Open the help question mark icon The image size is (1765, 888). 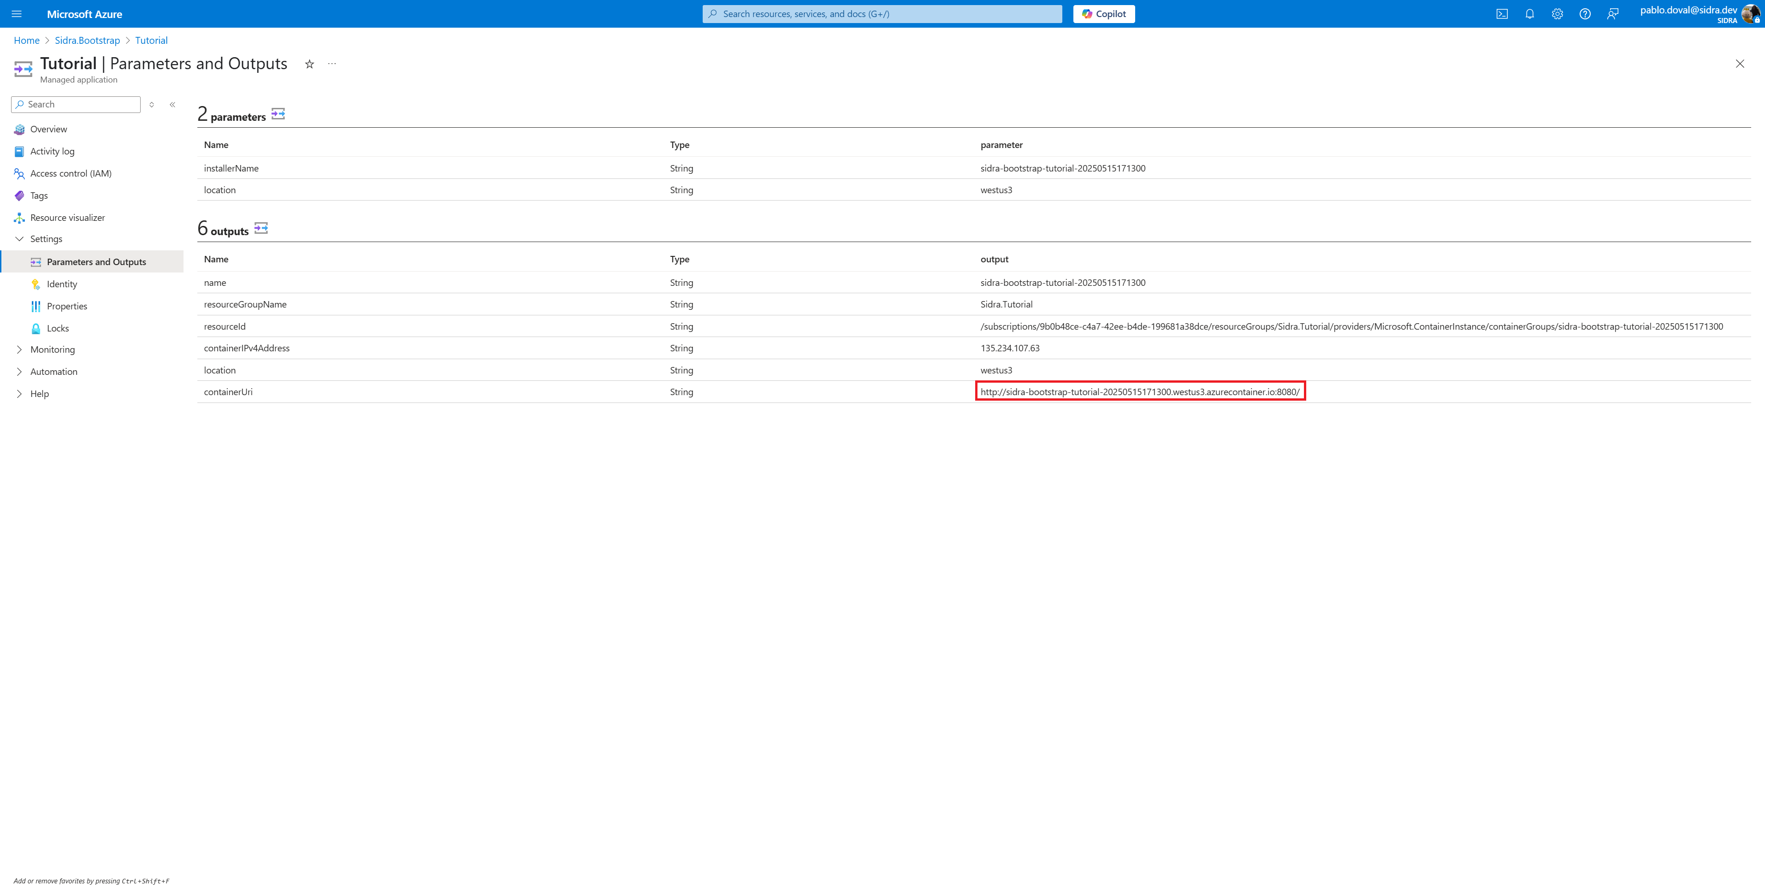point(1585,14)
